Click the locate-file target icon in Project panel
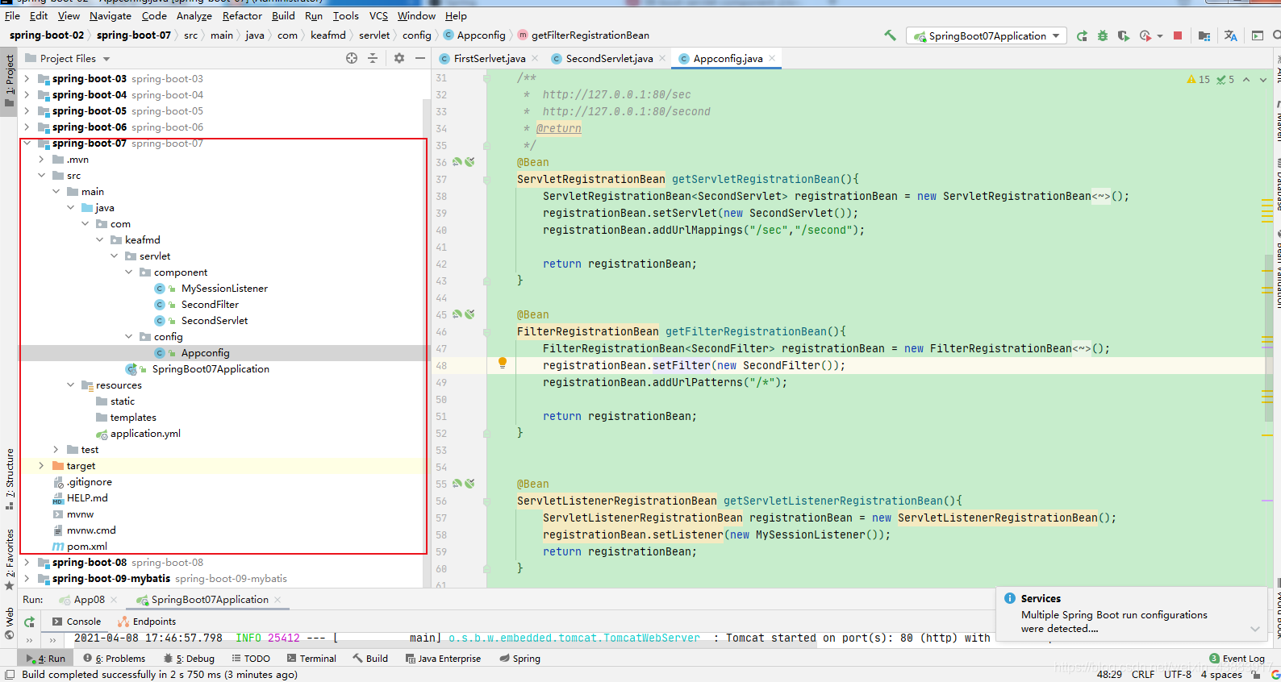This screenshot has height=682, width=1281. (352, 58)
